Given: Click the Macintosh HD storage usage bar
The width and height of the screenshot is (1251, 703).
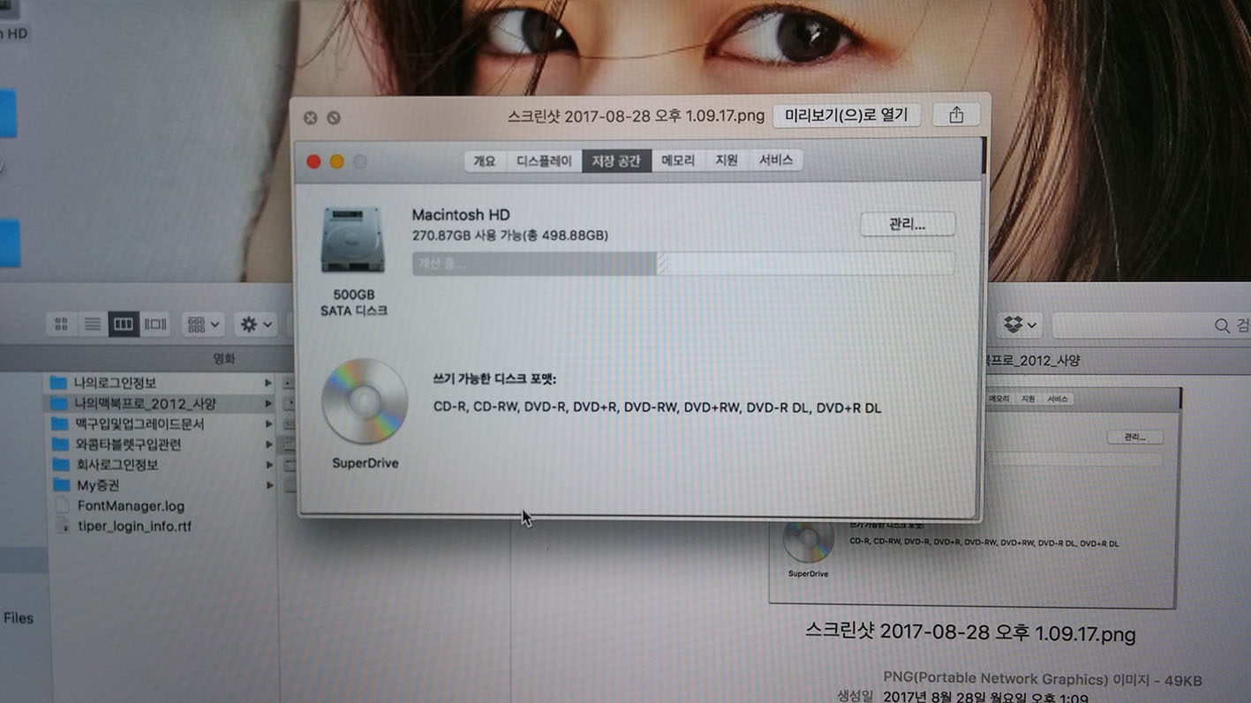Looking at the screenshot, I should tap(682, 264).
